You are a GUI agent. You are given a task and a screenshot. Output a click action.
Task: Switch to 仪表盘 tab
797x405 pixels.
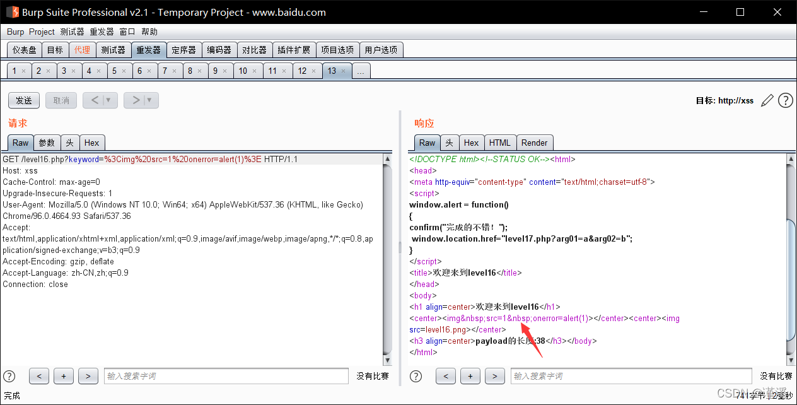coord(25,50)
